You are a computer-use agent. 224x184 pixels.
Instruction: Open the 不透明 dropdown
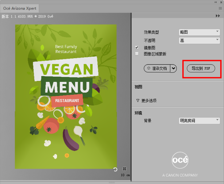(x=199, y=40)
